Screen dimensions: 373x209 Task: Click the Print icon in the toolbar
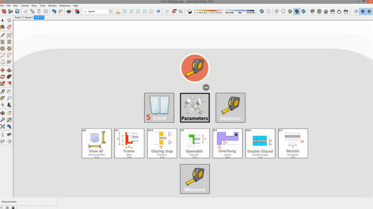point(69,11)
